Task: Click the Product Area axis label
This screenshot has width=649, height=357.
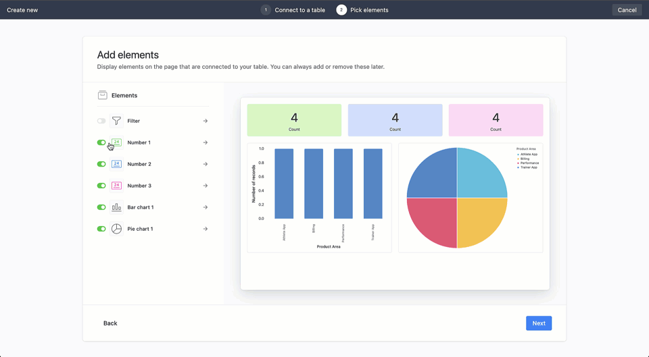Action: coord(329,247)
